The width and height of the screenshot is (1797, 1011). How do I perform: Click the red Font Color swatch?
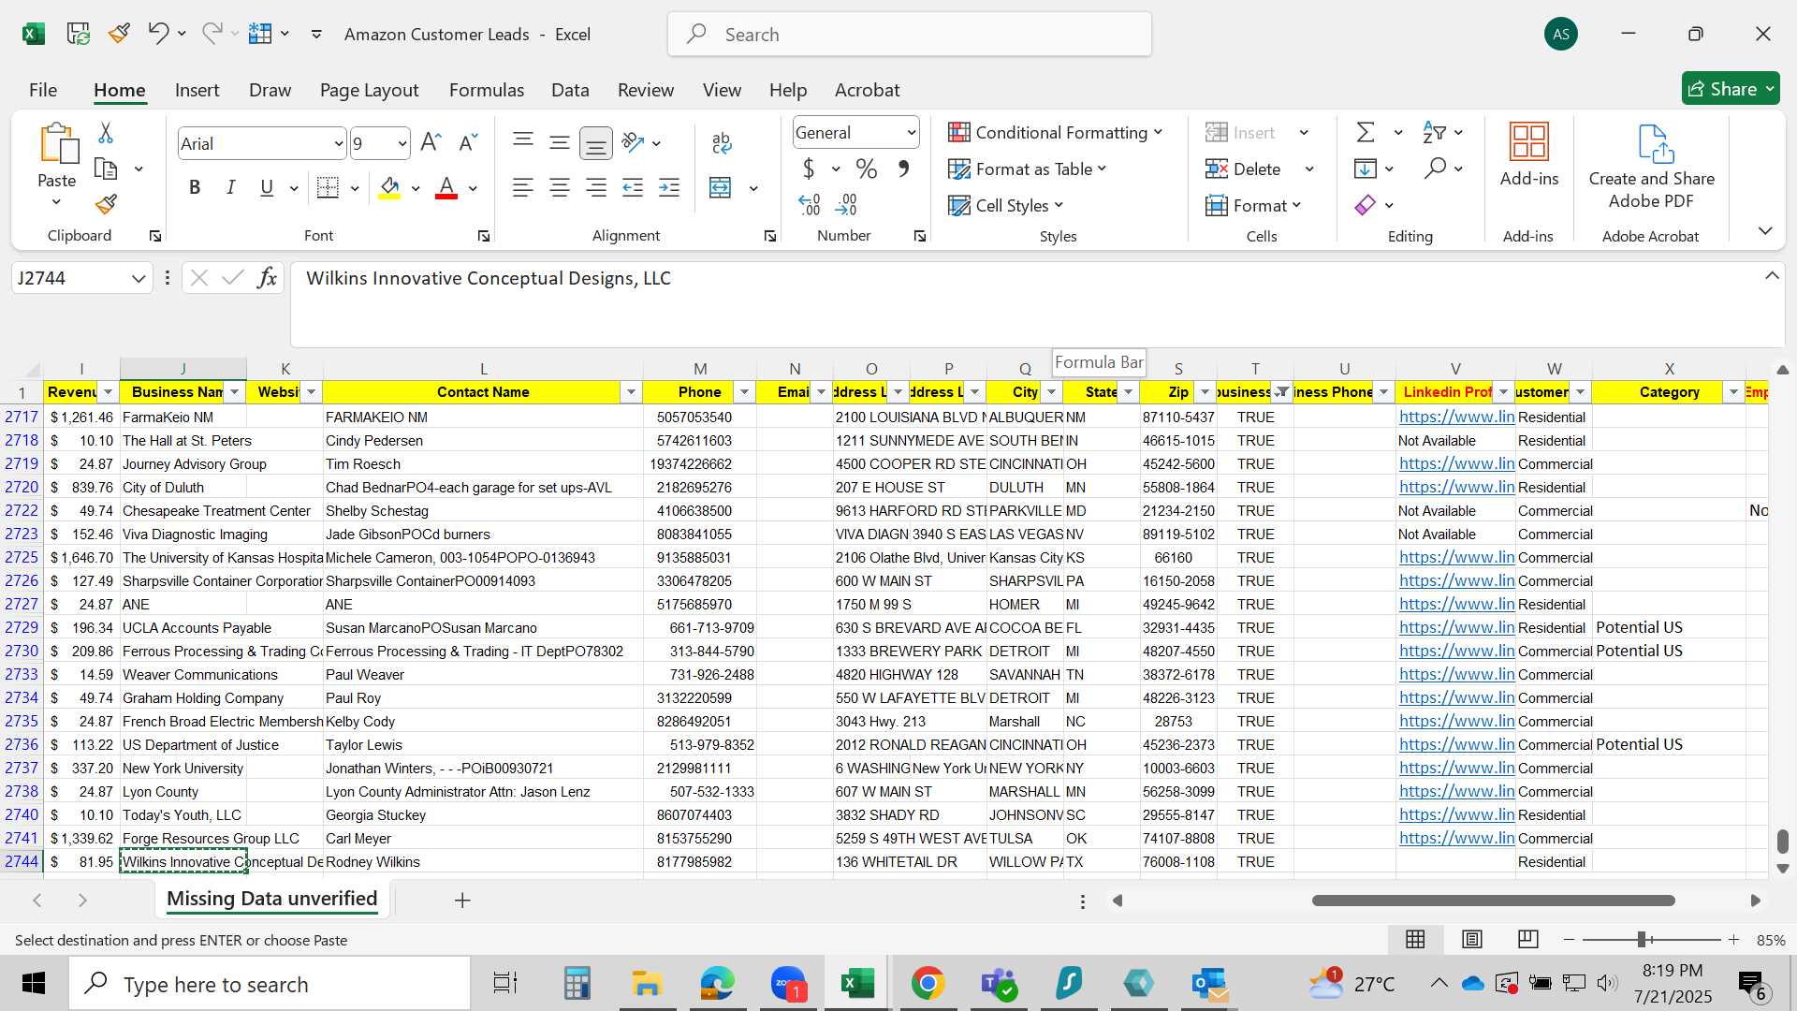click(x=446, y=188)
